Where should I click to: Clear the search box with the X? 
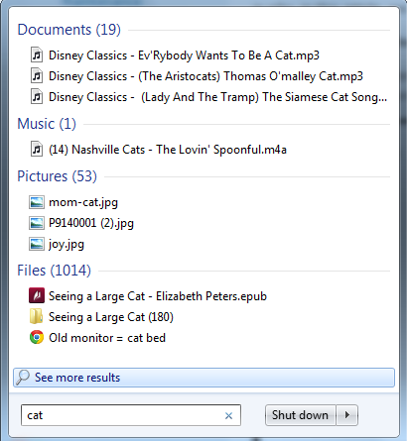point(228,415)
